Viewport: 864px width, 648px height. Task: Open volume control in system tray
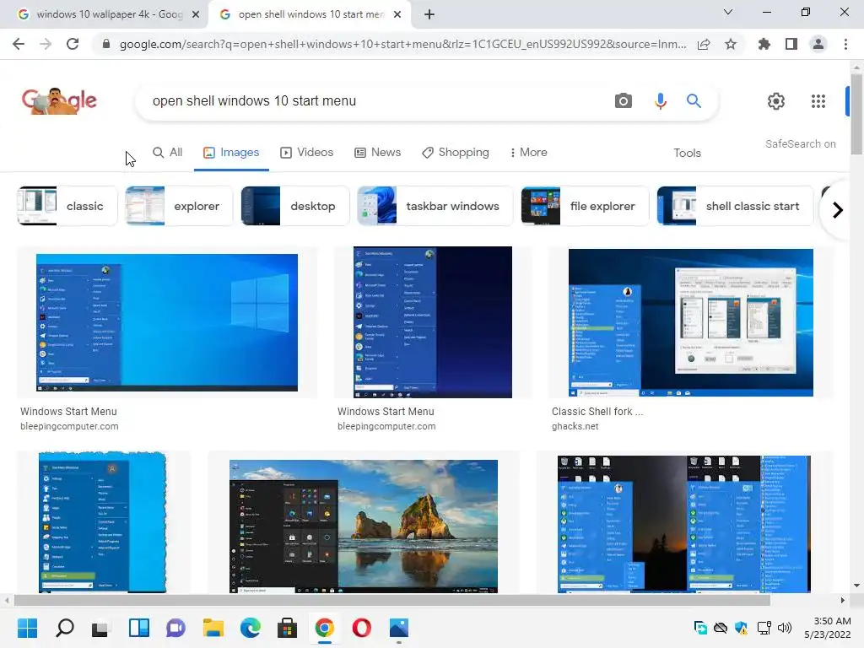point(784,628)
